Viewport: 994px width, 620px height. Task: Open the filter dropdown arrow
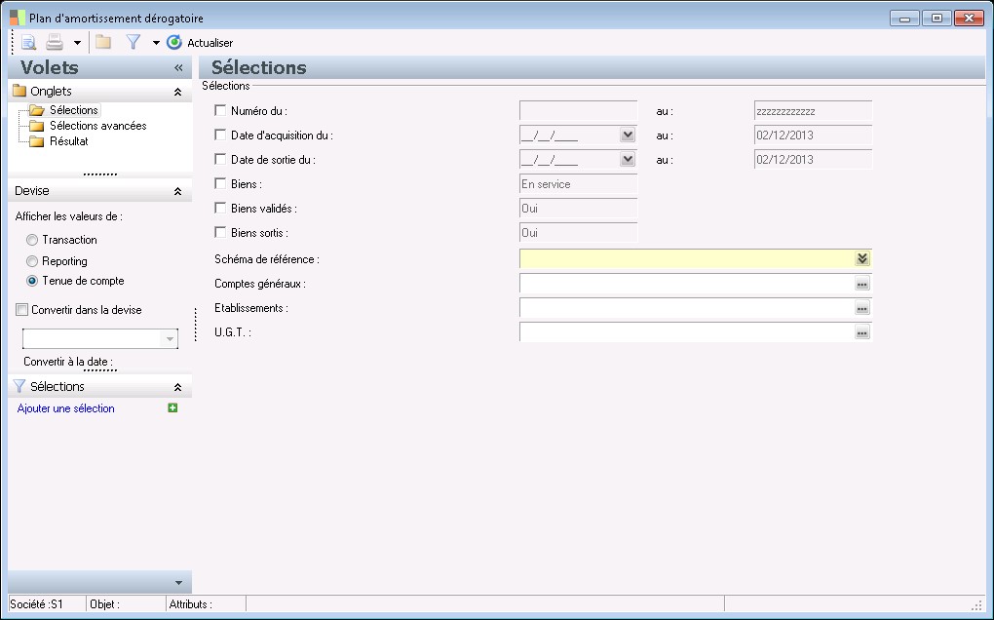point(156,43)
